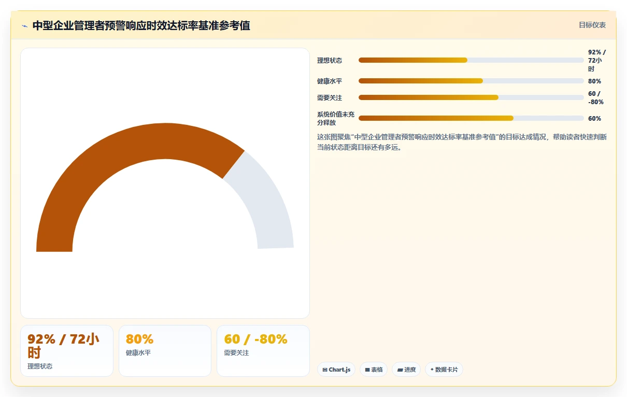Click the 60% value beside last bar
This screenshot has height=397, width=627.
595,119
